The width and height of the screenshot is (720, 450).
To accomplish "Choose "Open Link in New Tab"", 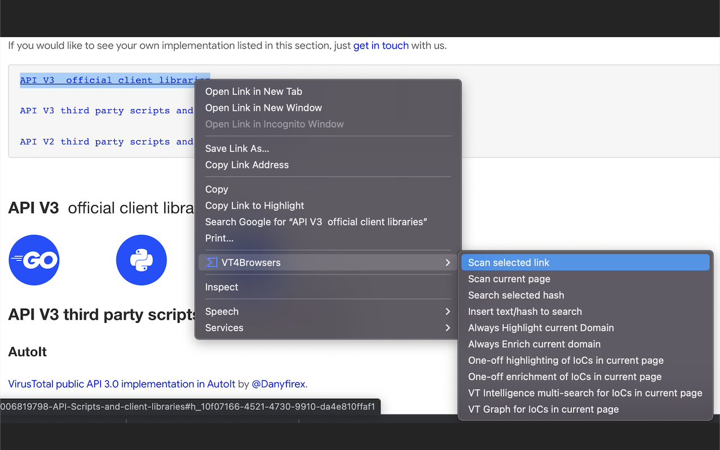I will pyautogui.click(x=253, y=91).
